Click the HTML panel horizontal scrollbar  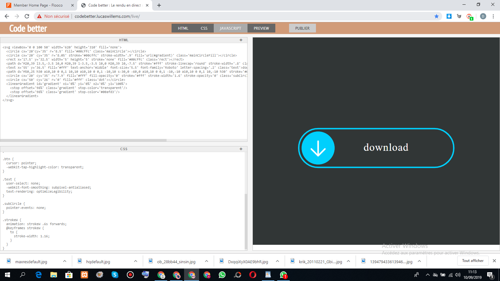click(83, 140)
